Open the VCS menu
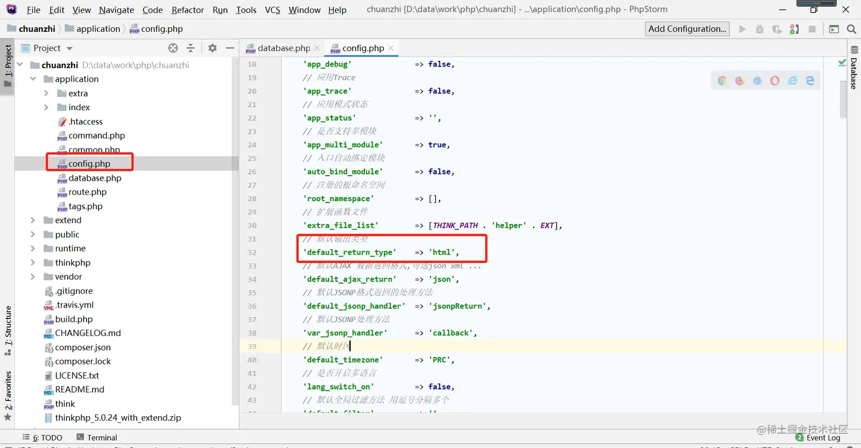Image resolution: width=861 pixels, height=448 pixels. (x=274, y=10)
